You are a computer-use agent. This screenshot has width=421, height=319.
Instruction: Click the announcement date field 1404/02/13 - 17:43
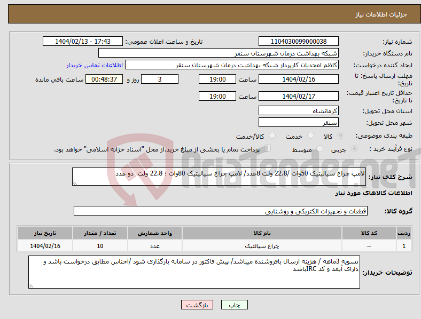coord(83,41)
